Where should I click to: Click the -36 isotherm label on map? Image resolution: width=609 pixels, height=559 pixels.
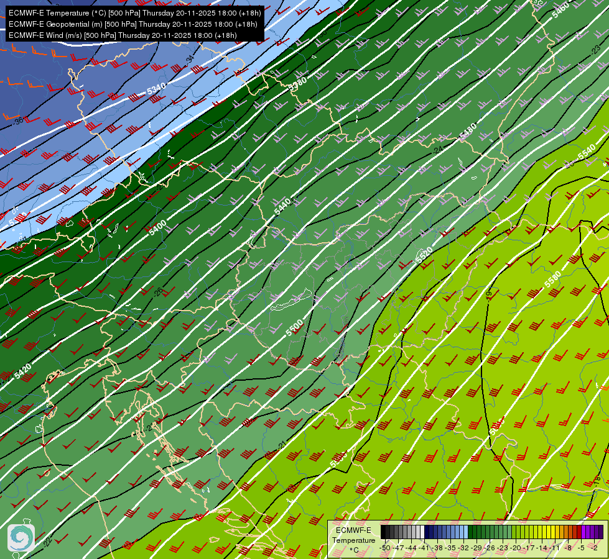click(18, 120)
